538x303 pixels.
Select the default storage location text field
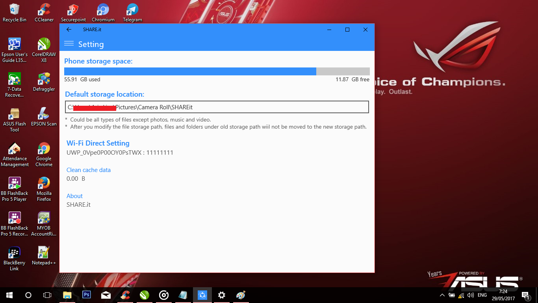click(217, 107)
